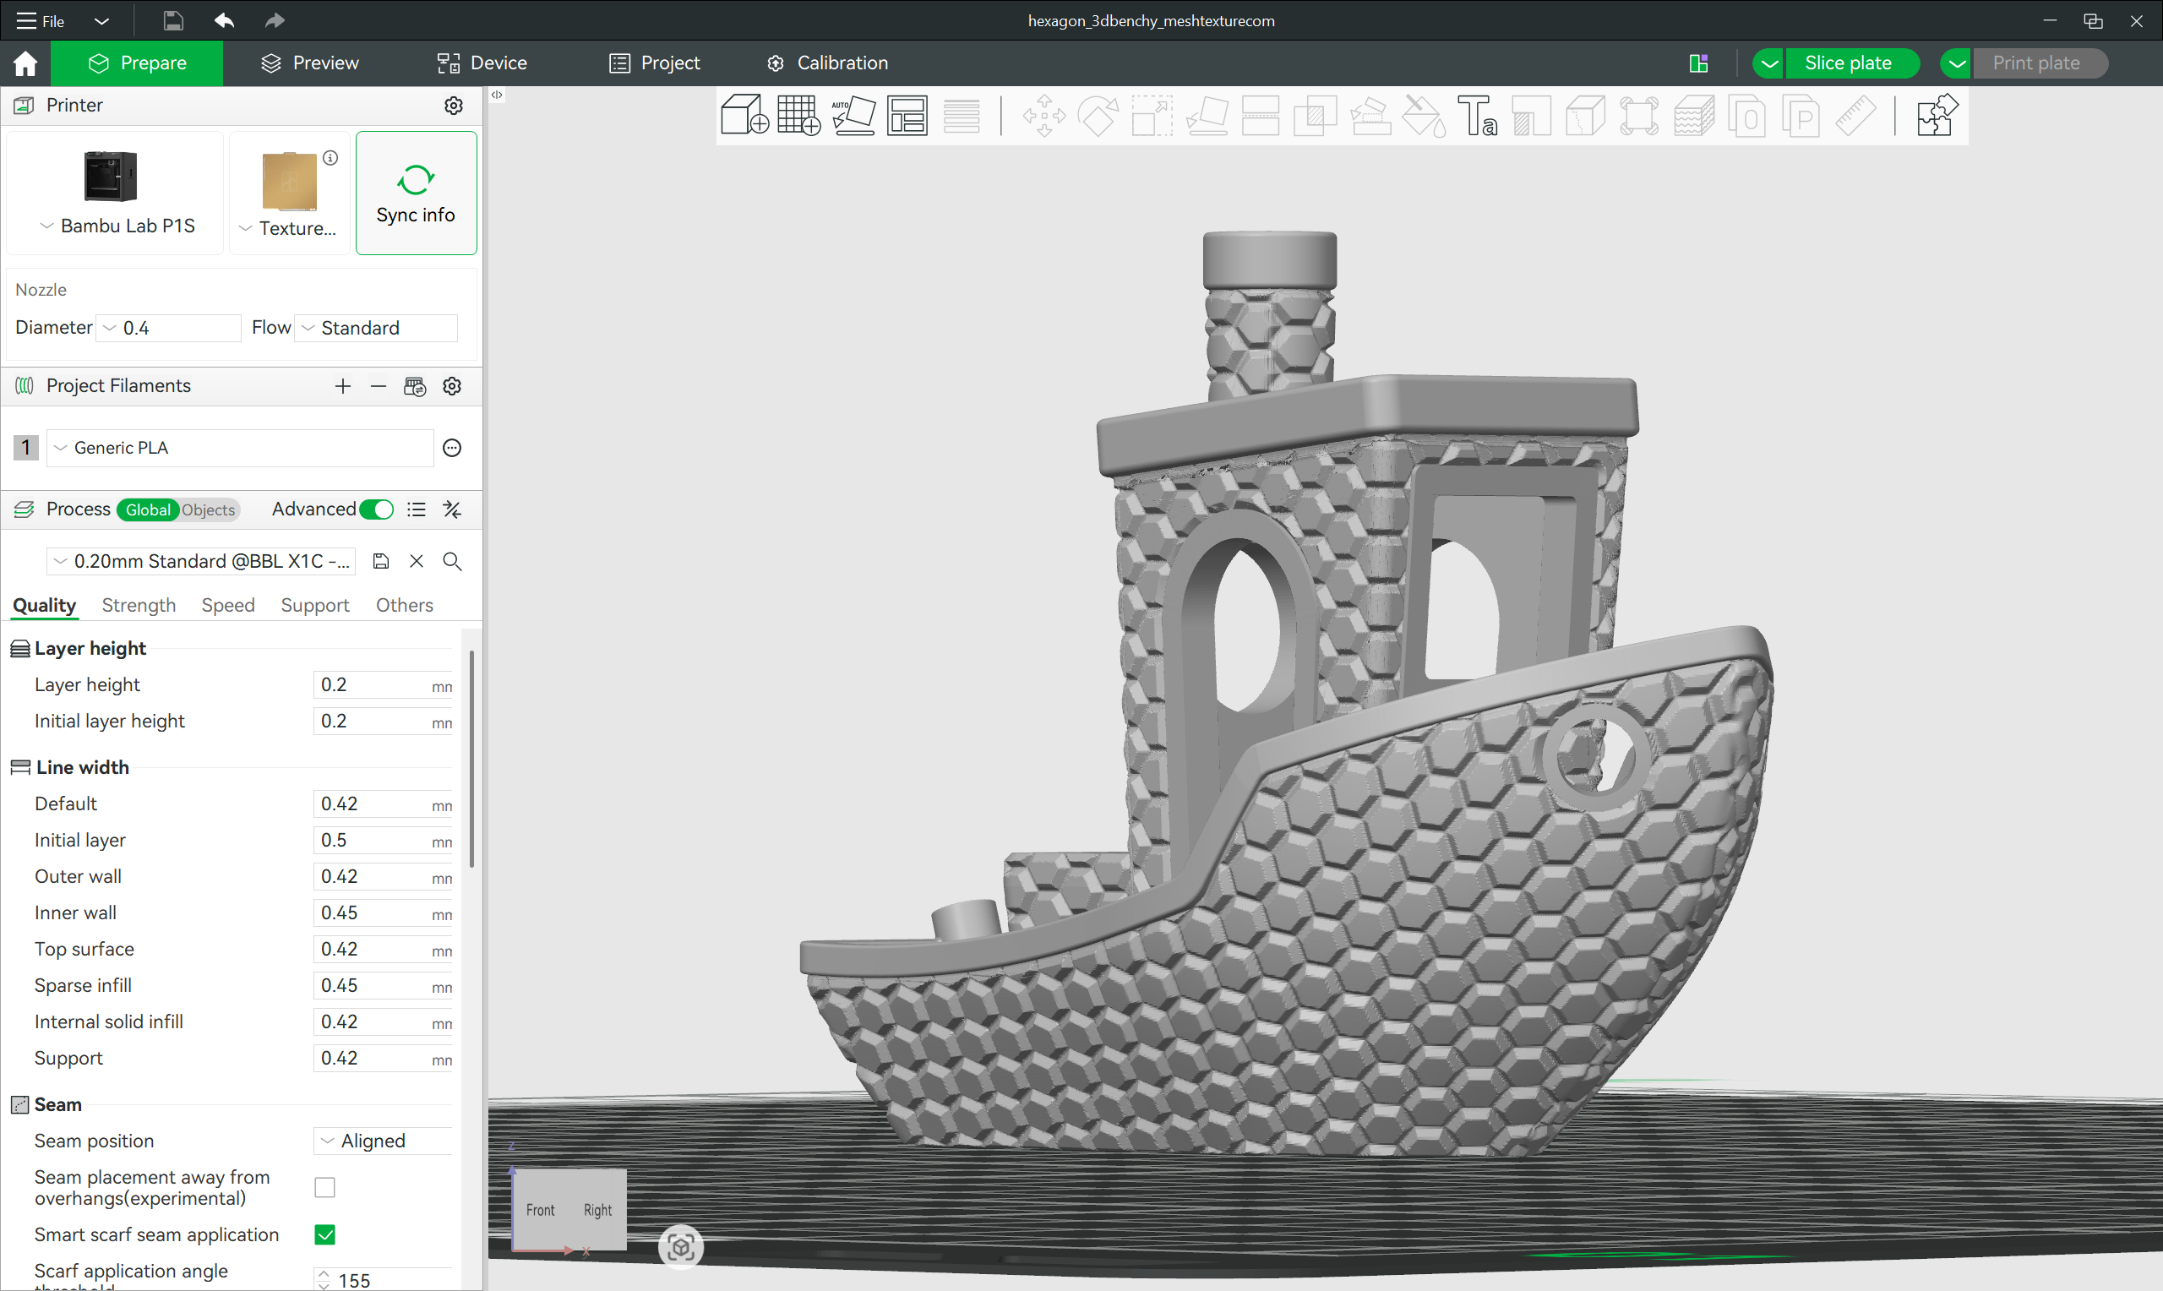Collapse the sidebar with panel toggle
This screenshot has height=1291, width=2163.
497,95
